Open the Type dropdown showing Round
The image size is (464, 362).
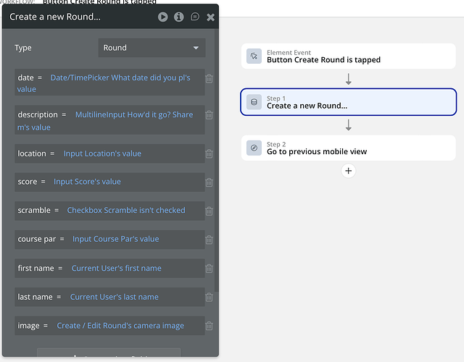152,48
